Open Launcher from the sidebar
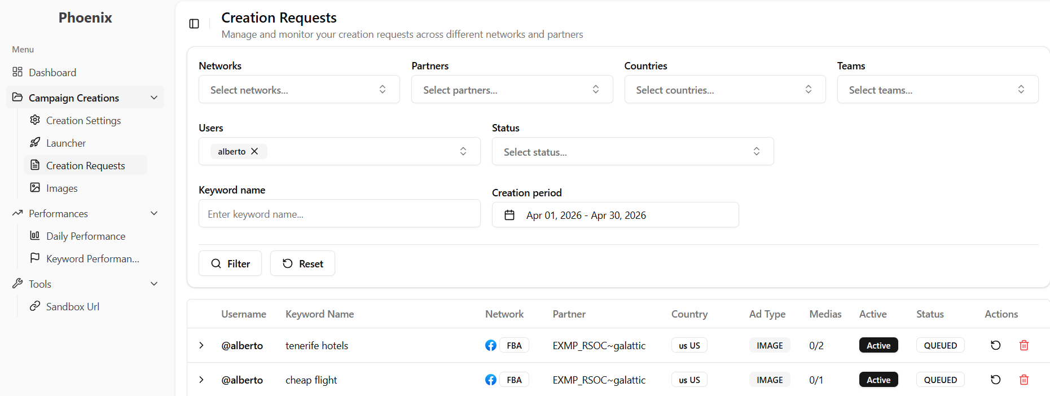The image size is (1050, 396). click(x=66, y=143)
